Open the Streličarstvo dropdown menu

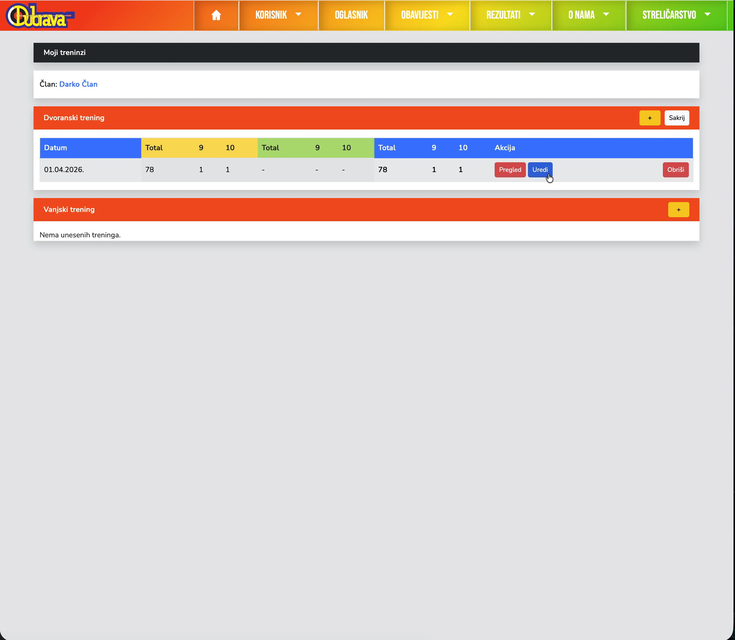676,15
